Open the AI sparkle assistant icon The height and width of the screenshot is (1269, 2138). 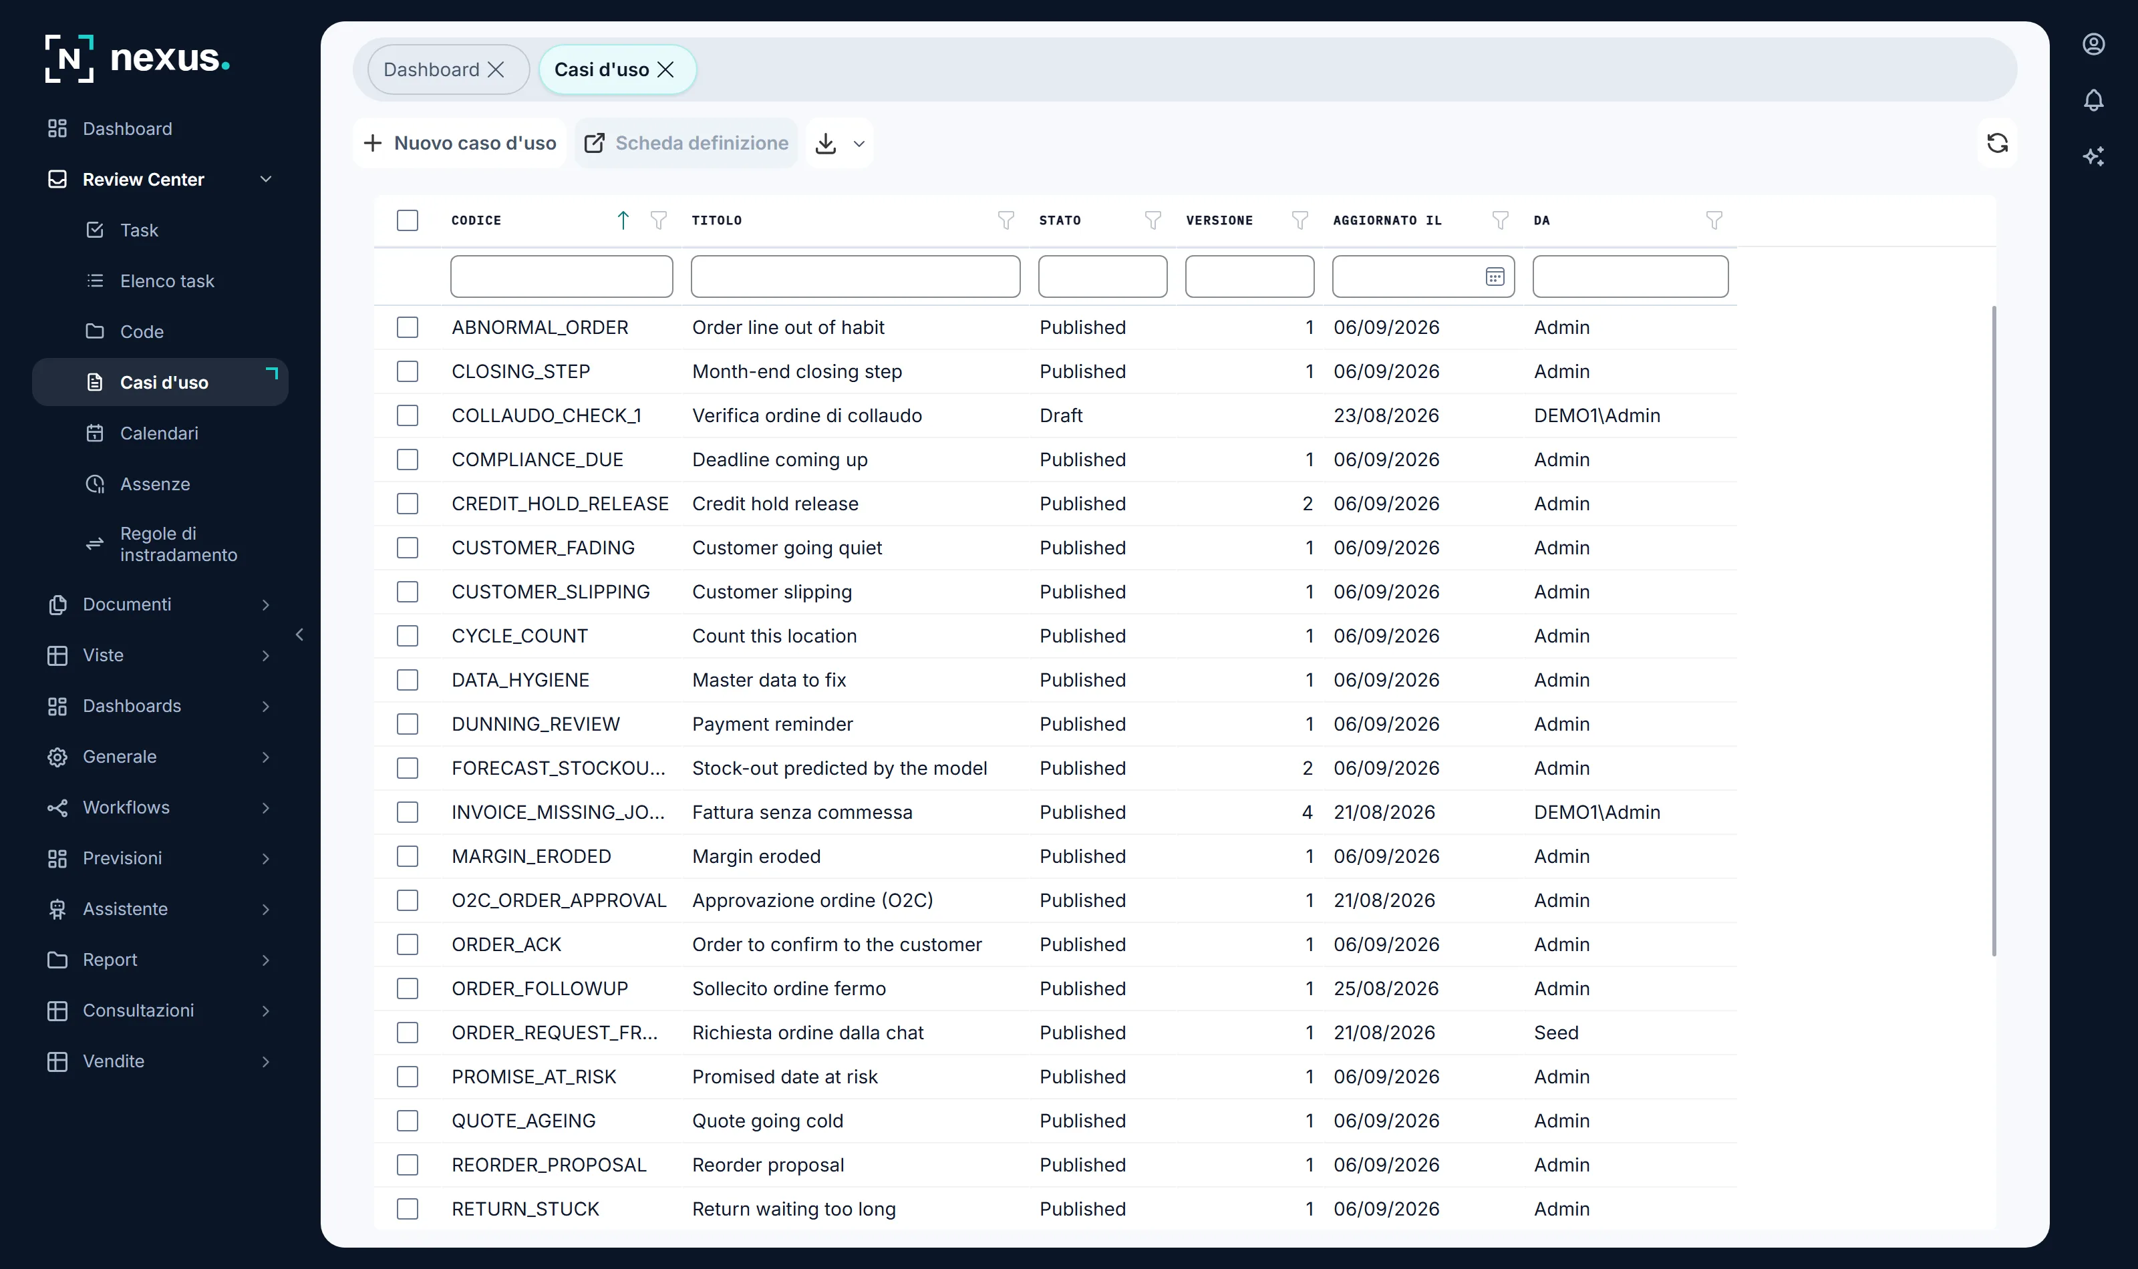coord(2093,156)
